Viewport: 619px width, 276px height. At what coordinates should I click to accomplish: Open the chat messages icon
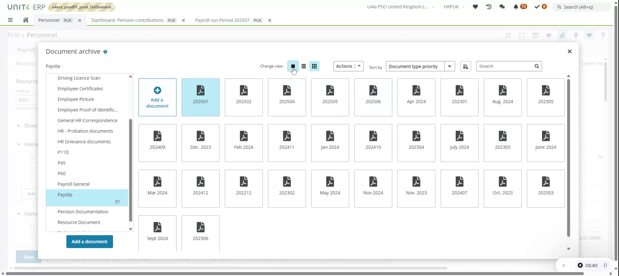[x=502, y=7]
